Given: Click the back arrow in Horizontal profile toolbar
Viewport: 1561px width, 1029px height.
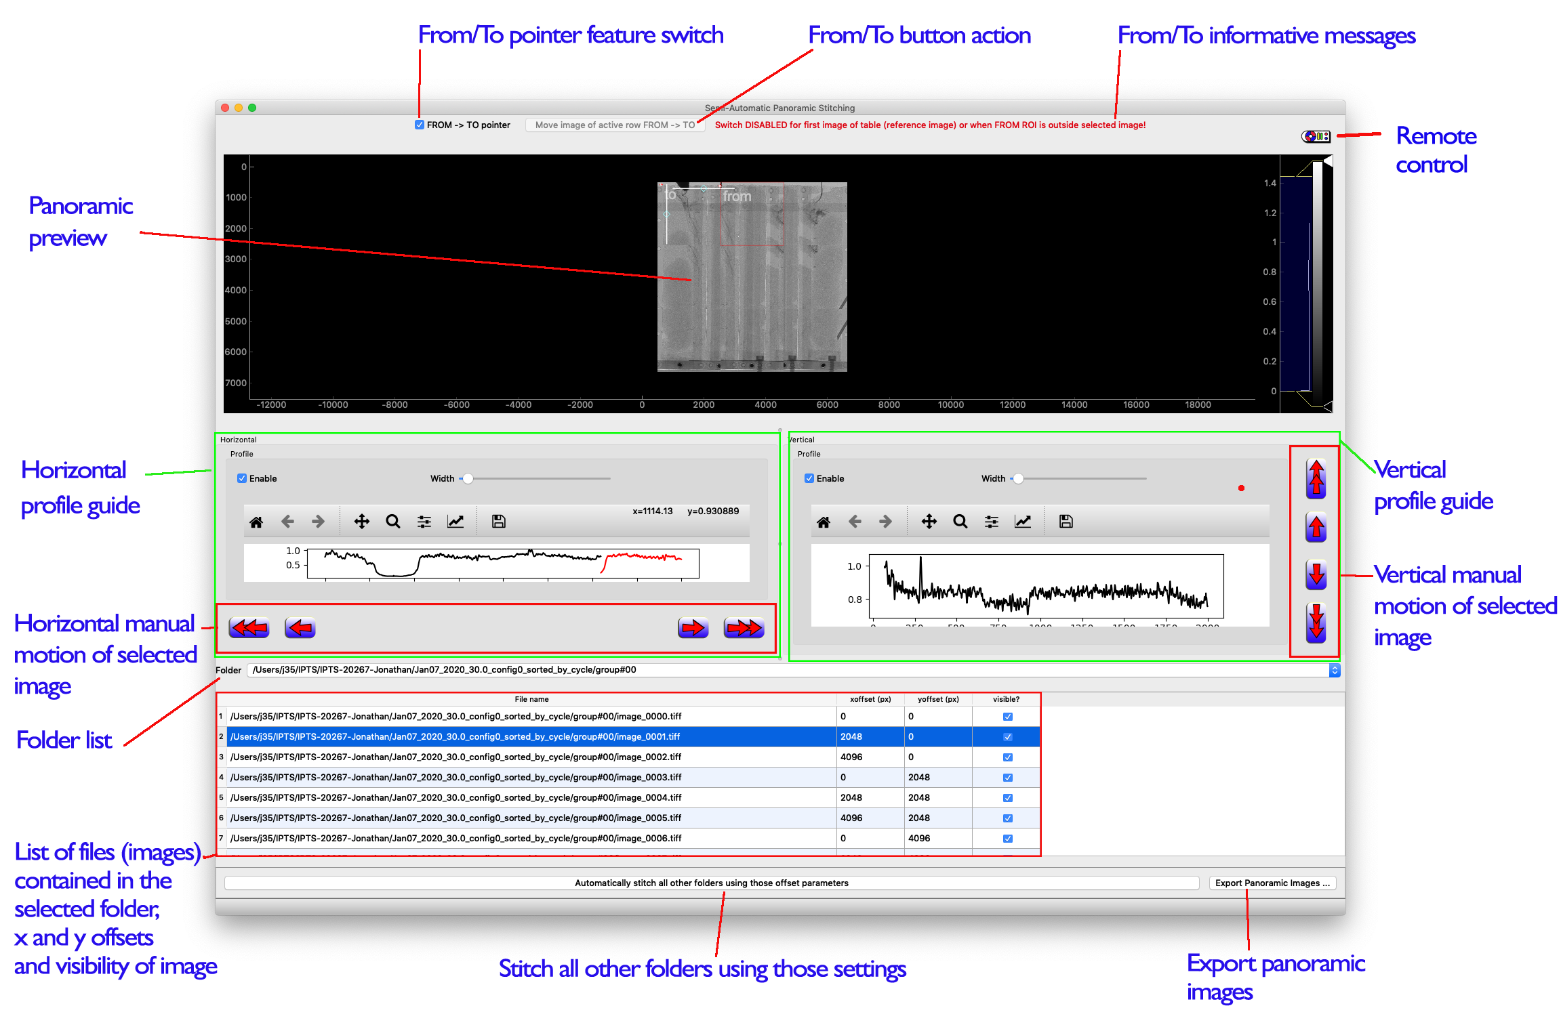Looking at the screenshot, I should [287, 521].
